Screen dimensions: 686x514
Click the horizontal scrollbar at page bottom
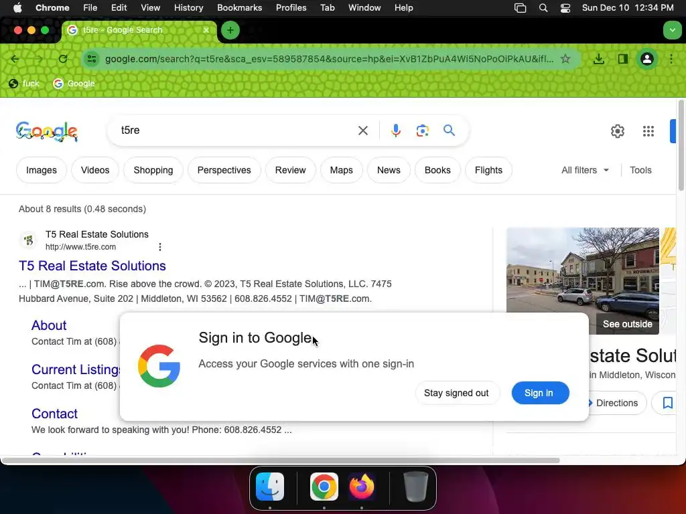point(280,460)
